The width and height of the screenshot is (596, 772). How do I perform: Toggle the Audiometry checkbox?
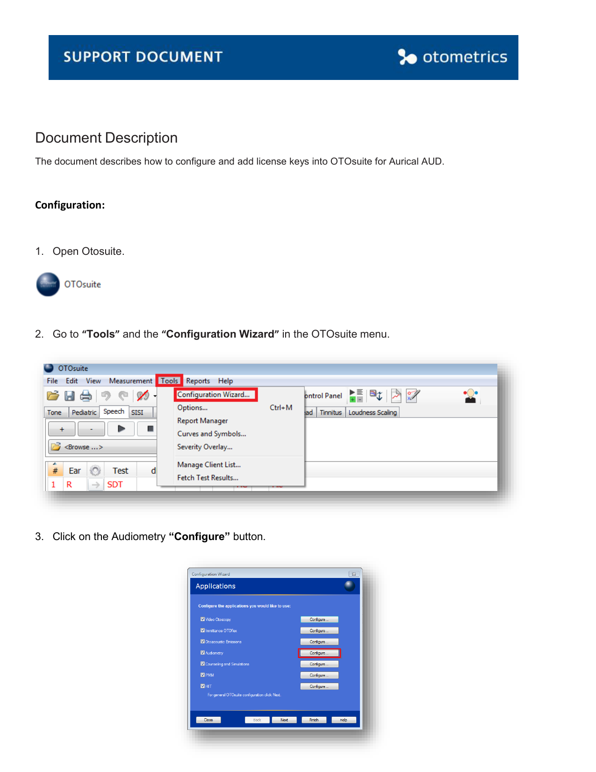(202, 653)
